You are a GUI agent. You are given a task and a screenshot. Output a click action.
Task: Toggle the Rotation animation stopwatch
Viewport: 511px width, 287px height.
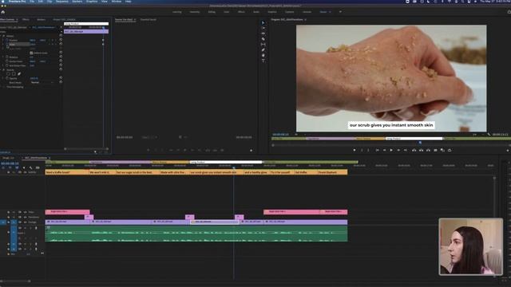point(7,57)
